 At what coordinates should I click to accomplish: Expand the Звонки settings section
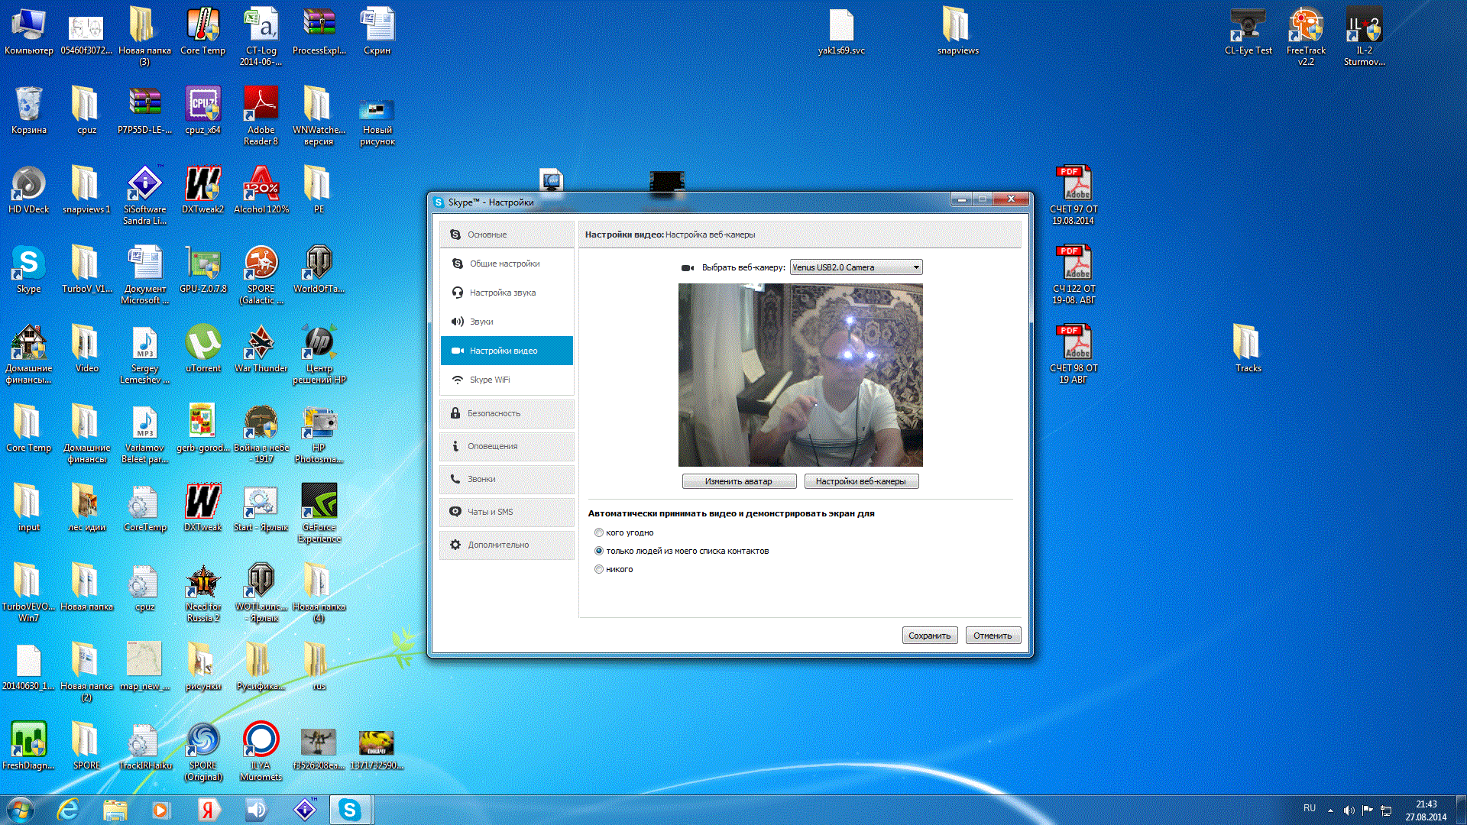pyautogui.click(x=507, y=479)
